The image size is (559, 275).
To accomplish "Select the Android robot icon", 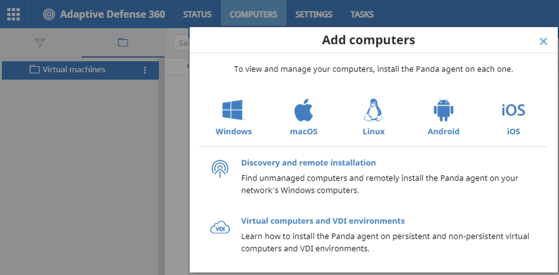I will point(443,111).
